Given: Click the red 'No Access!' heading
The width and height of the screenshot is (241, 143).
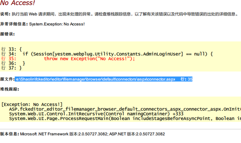Looking at the screenshot, I should pos(17,3).
